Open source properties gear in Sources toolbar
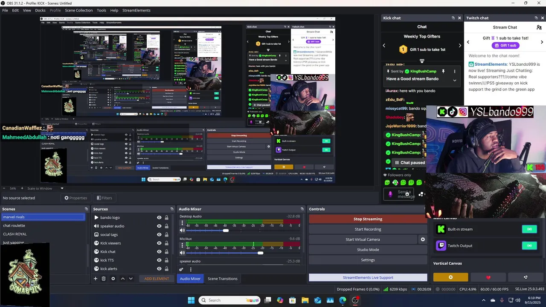 coord(113,278)
